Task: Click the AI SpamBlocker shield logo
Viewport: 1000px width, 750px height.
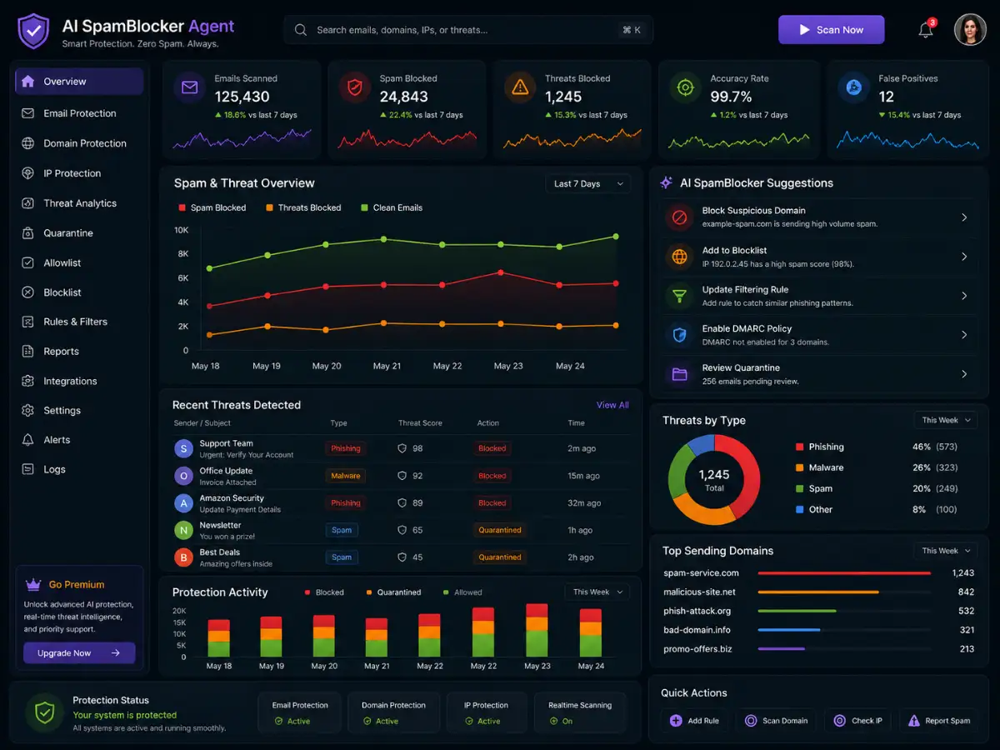Action: (33, 31)
